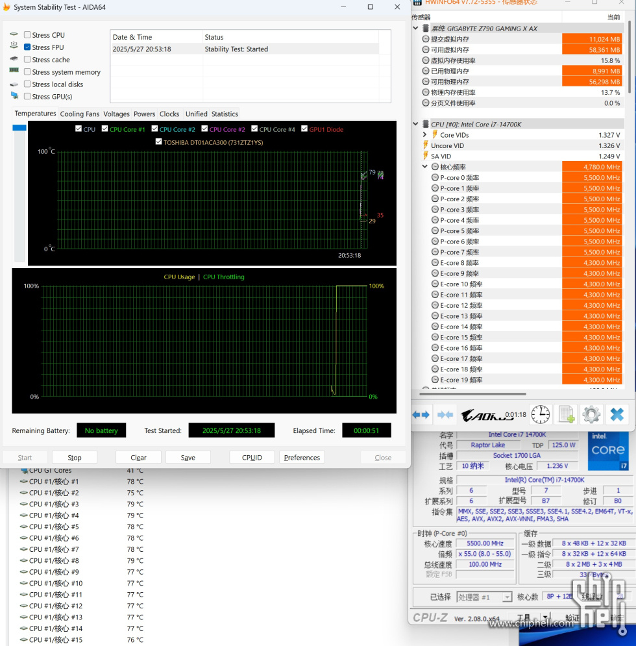Toggle the GPU1 Diode graph checkbox
636x646 pixels.
(x=304, y=129)
